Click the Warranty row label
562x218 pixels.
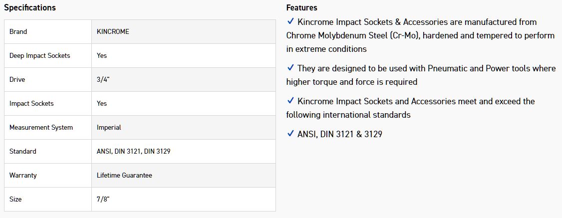[23, 175]
